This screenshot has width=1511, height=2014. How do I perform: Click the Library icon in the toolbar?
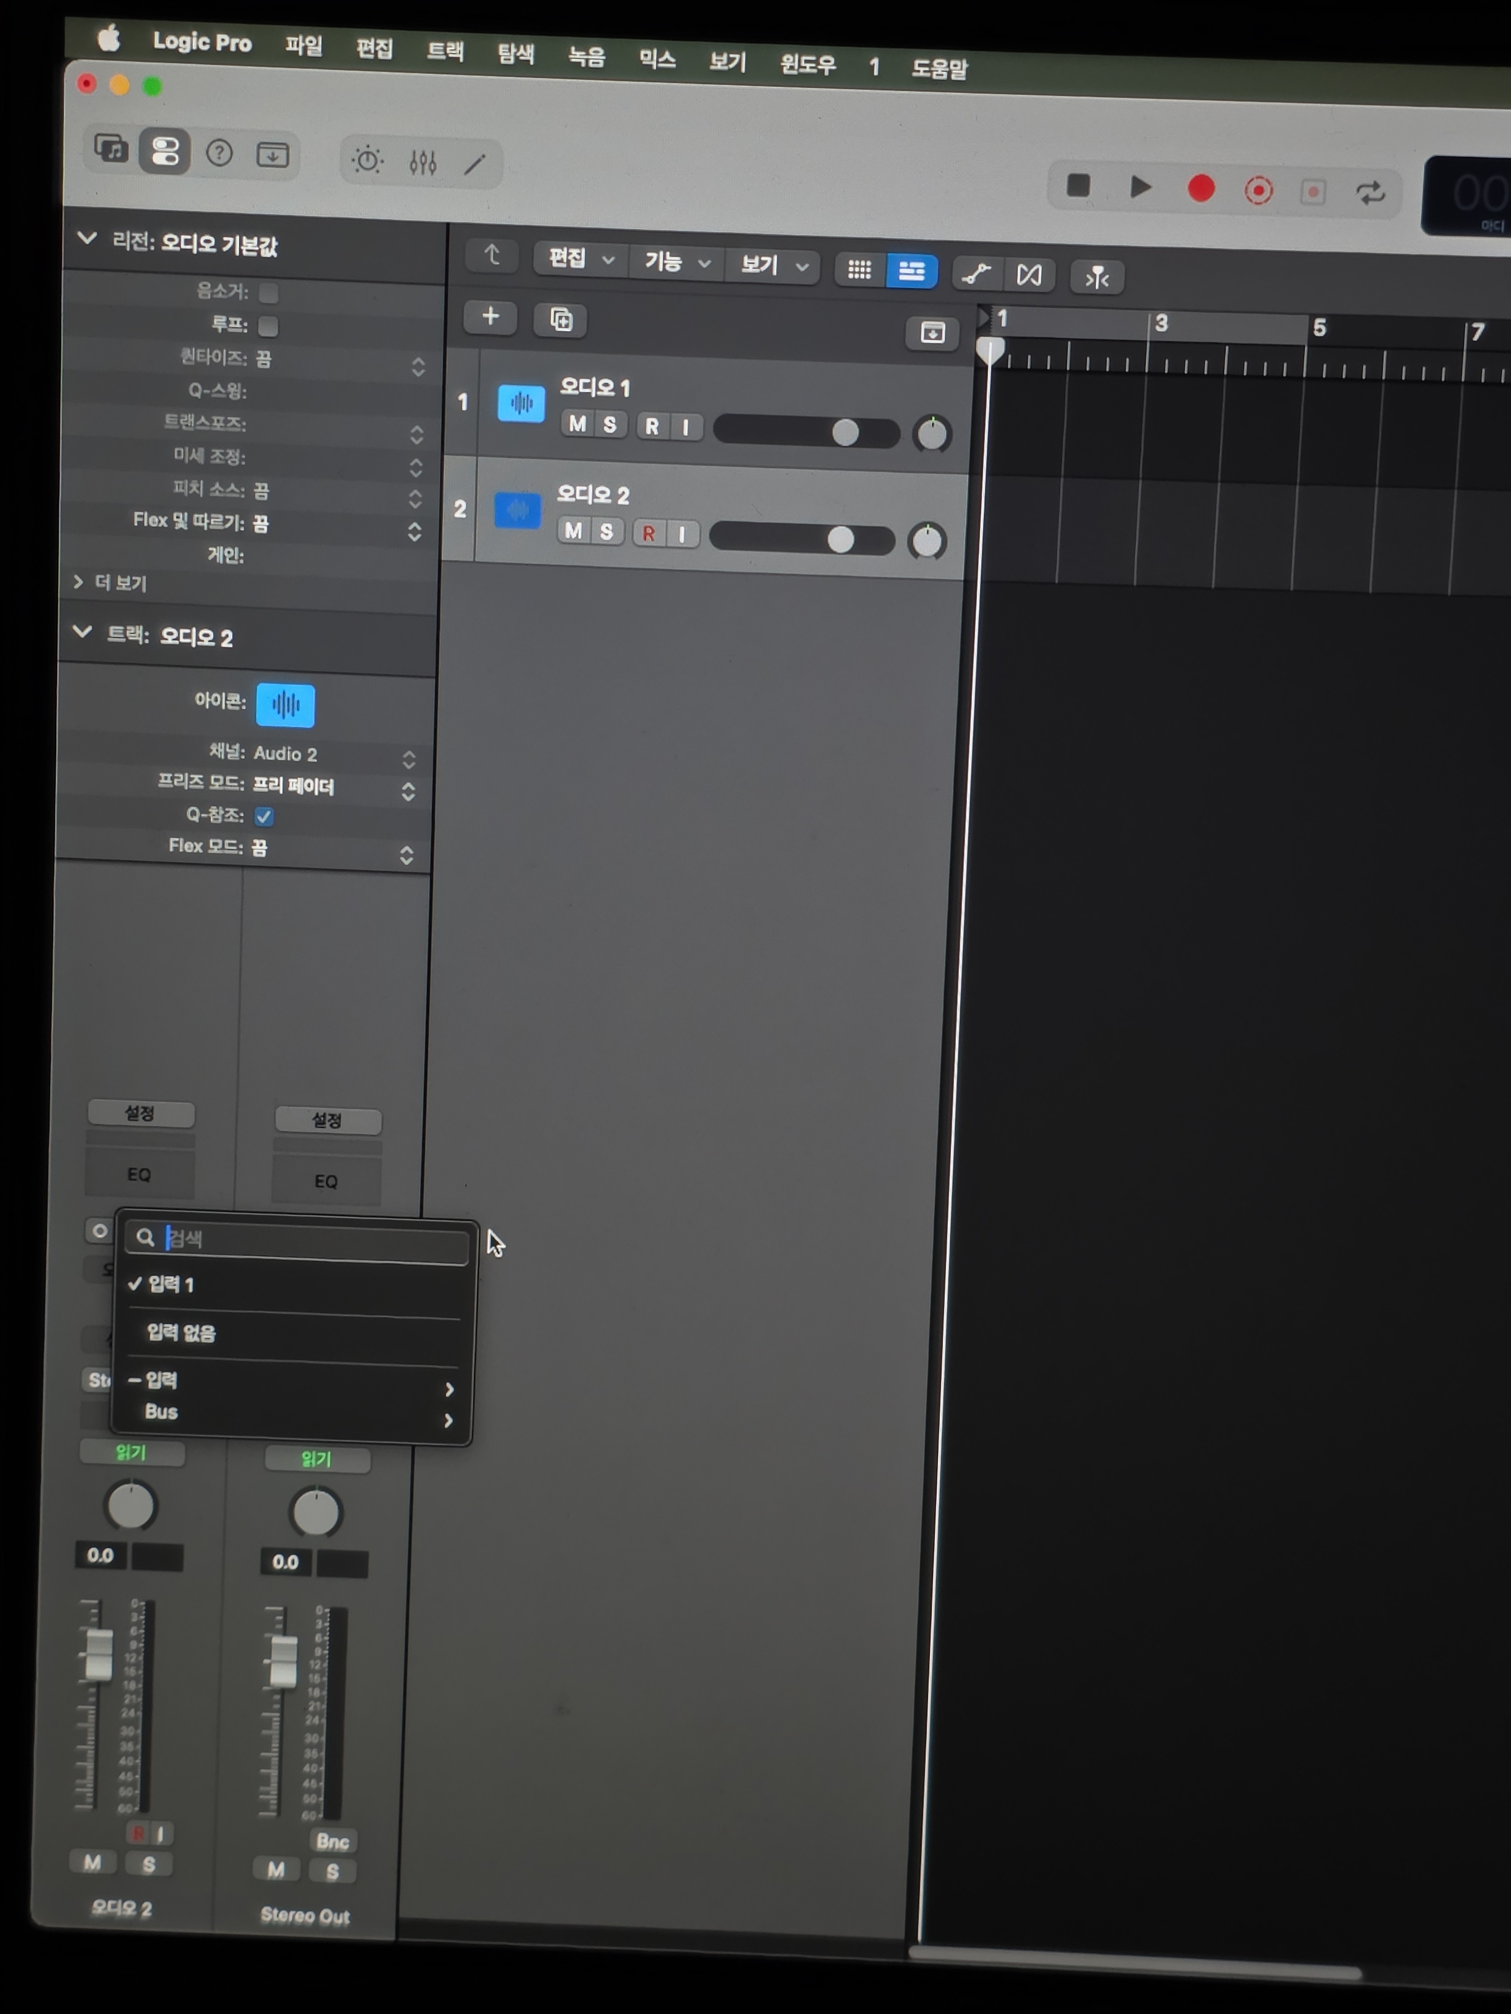point(111,149)
